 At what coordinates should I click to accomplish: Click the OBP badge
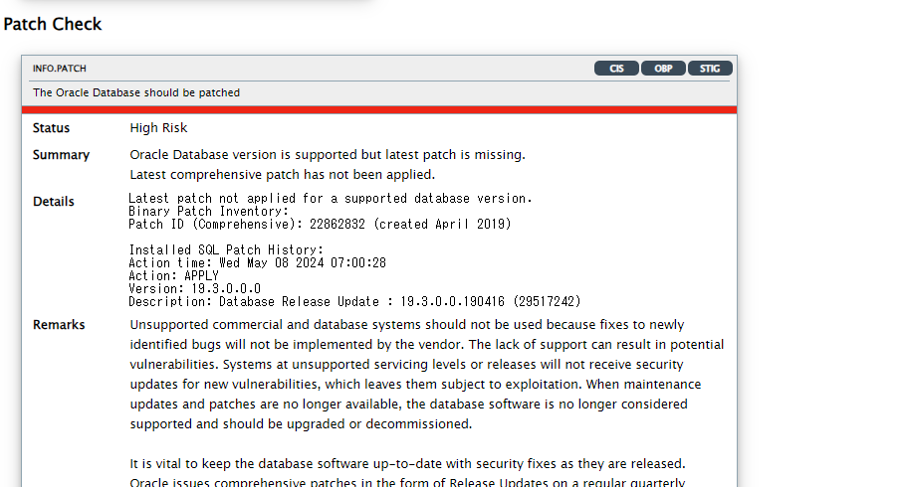pos(663,69)
